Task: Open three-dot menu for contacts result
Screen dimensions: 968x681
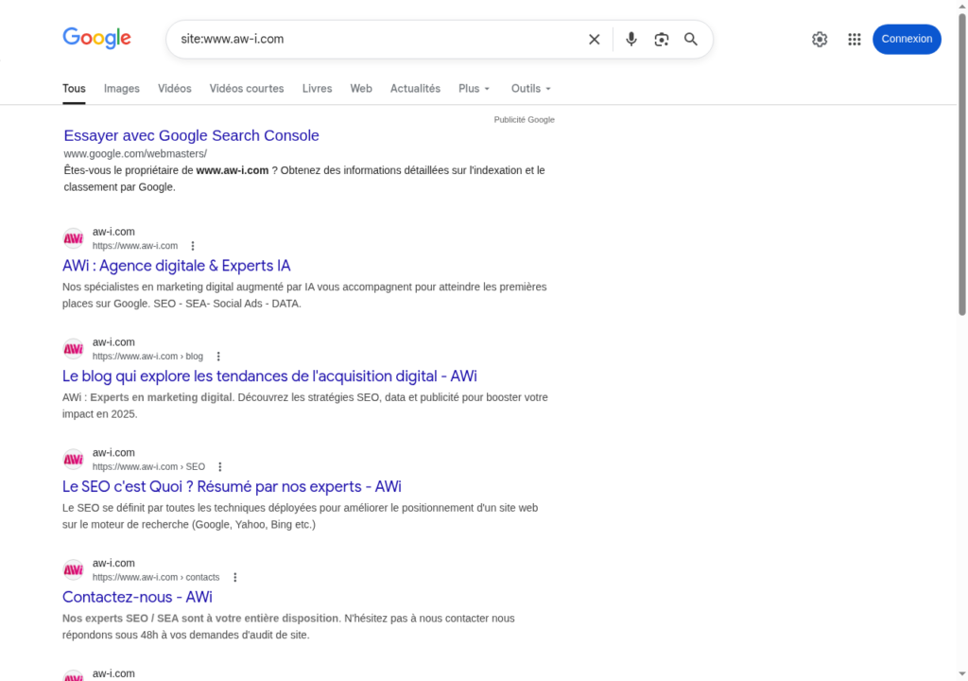Action: [x=235, y=577]
